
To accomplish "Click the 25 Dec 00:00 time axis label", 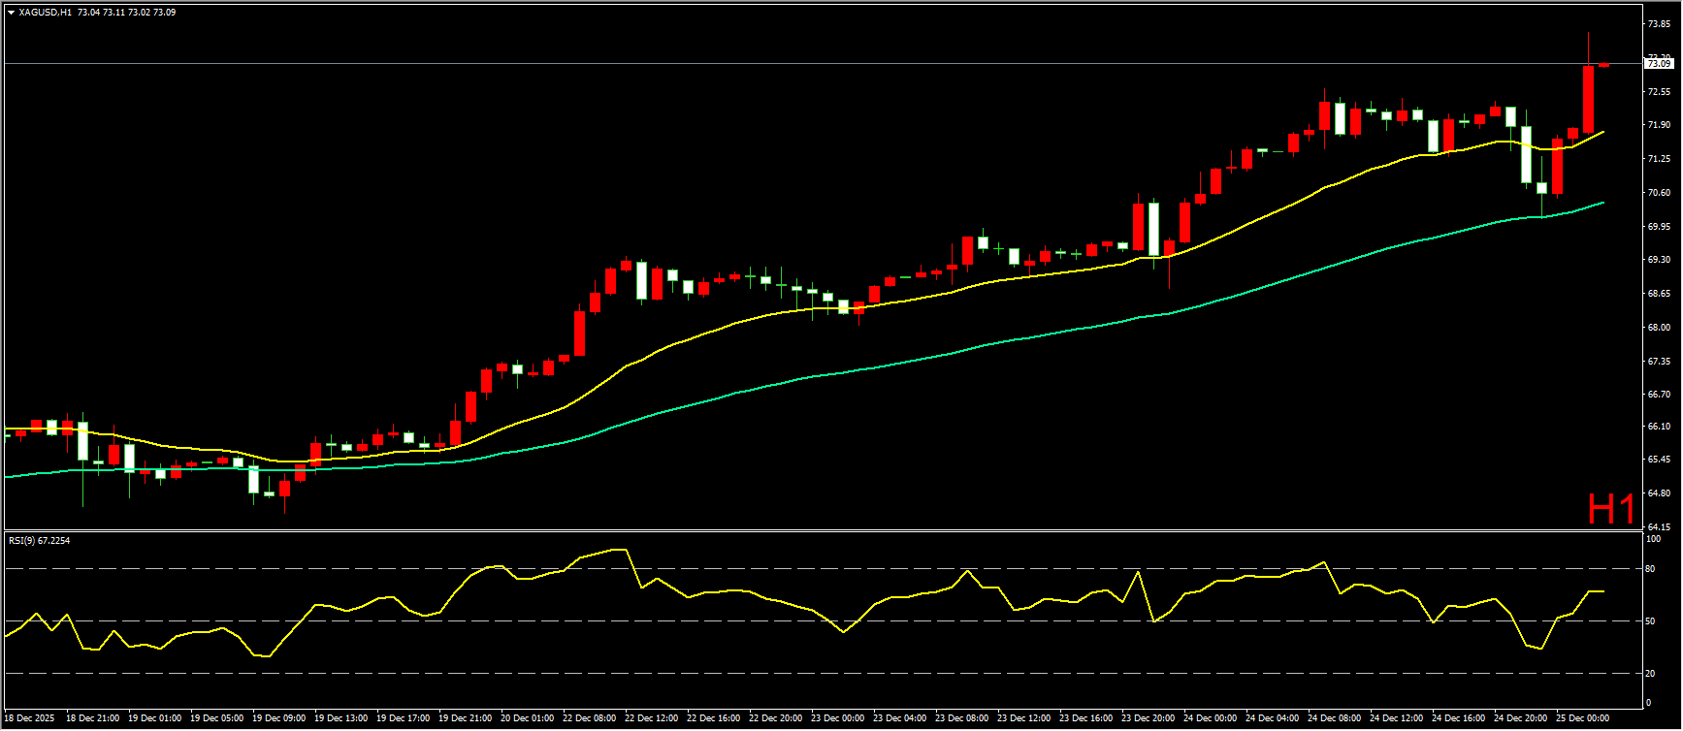I will (x=1582, y=718).
